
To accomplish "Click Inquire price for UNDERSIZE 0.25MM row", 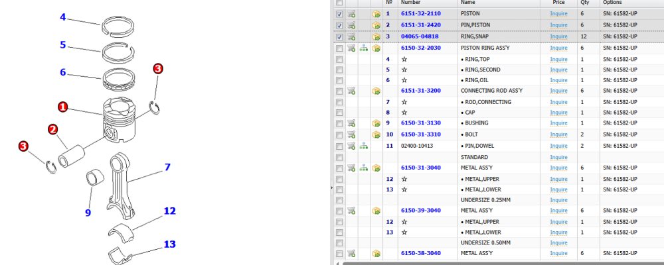I will (558, 200).
